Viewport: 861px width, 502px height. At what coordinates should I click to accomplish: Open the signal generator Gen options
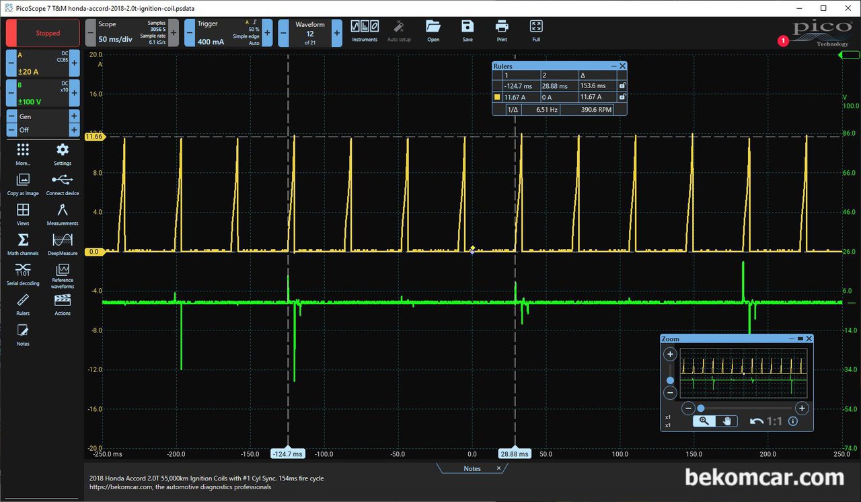(43, 116)
